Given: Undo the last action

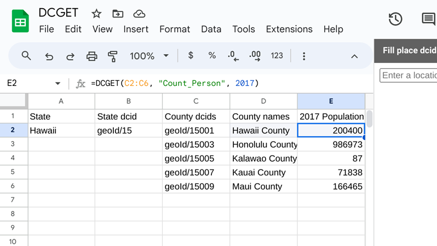Looking at the screenshot, I should pyautogui.click(x=49, y=56).
